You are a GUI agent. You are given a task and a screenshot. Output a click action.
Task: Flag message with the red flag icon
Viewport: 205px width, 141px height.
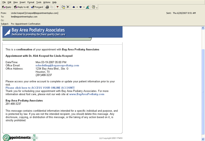[57, 7]
